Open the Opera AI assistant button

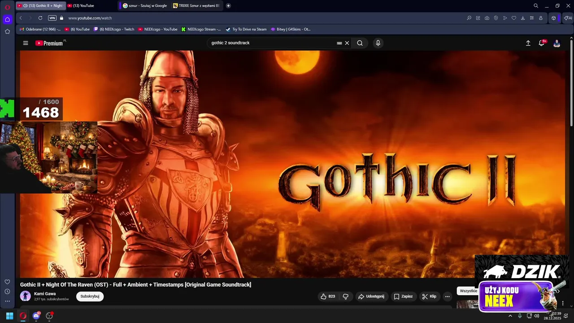click(568, 18)
